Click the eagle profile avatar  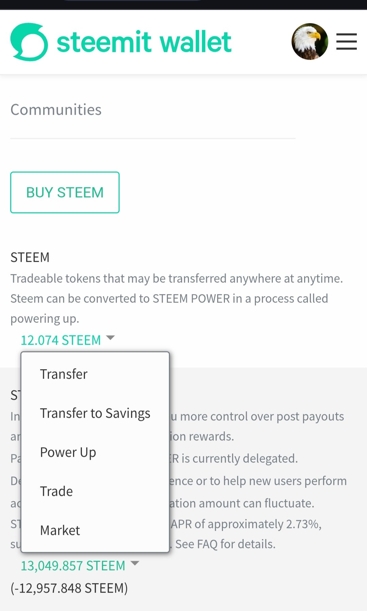[x=310, y=41]
